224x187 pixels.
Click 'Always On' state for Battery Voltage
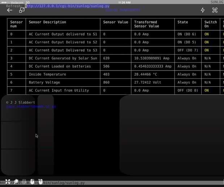187,82
